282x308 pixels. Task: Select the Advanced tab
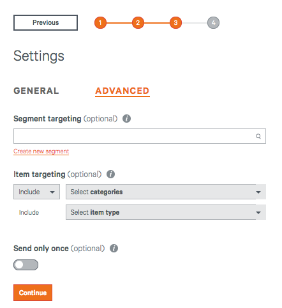pyautogui.click(x=122, y=91)
